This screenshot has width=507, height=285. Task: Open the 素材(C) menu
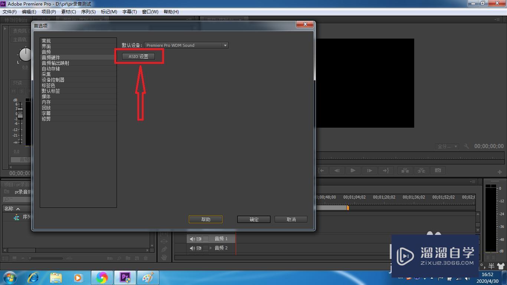pyautogui.click(x=68, y=12)
